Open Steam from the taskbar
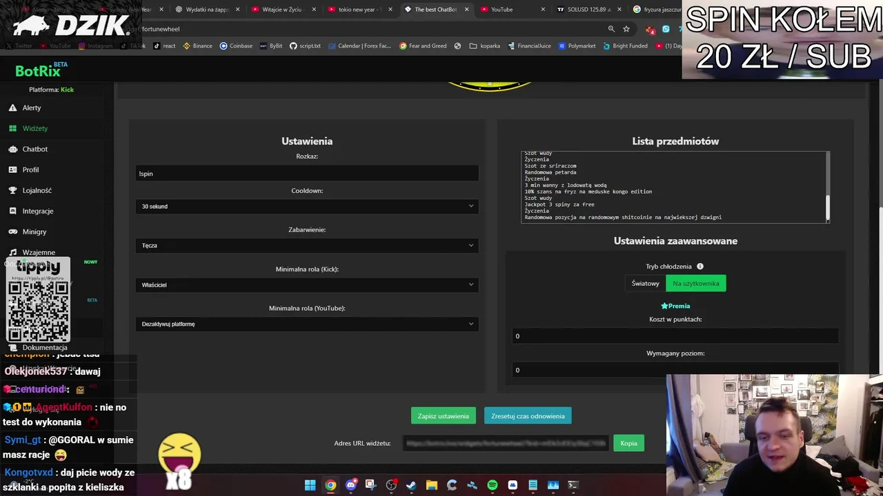Image resolution: width=883 pixels, height=496 pixels. [x=411, y=485]
